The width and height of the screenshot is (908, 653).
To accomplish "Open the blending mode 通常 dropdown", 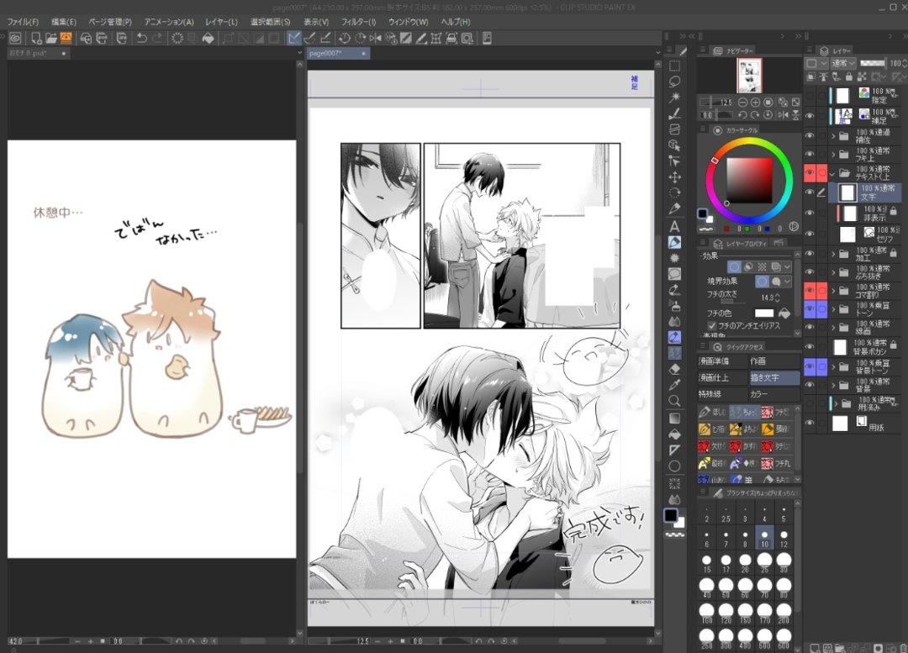I will pos(844,62).
